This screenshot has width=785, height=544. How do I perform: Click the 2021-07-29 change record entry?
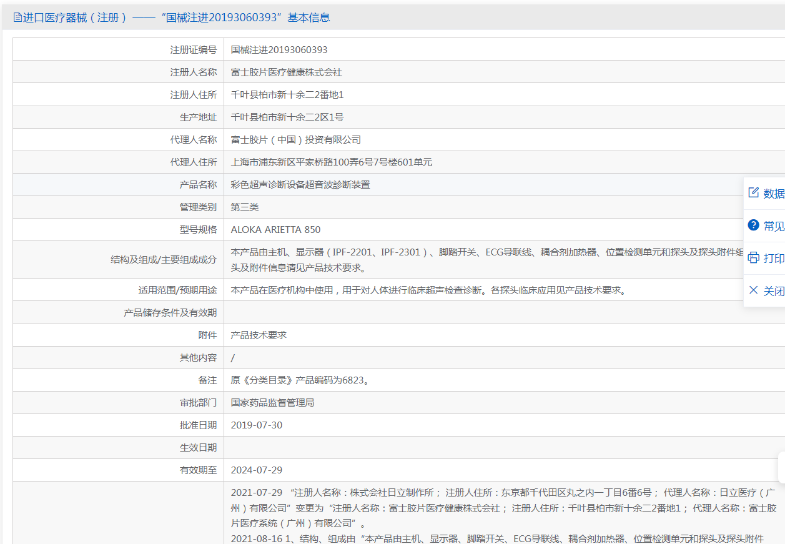[504, 508]
